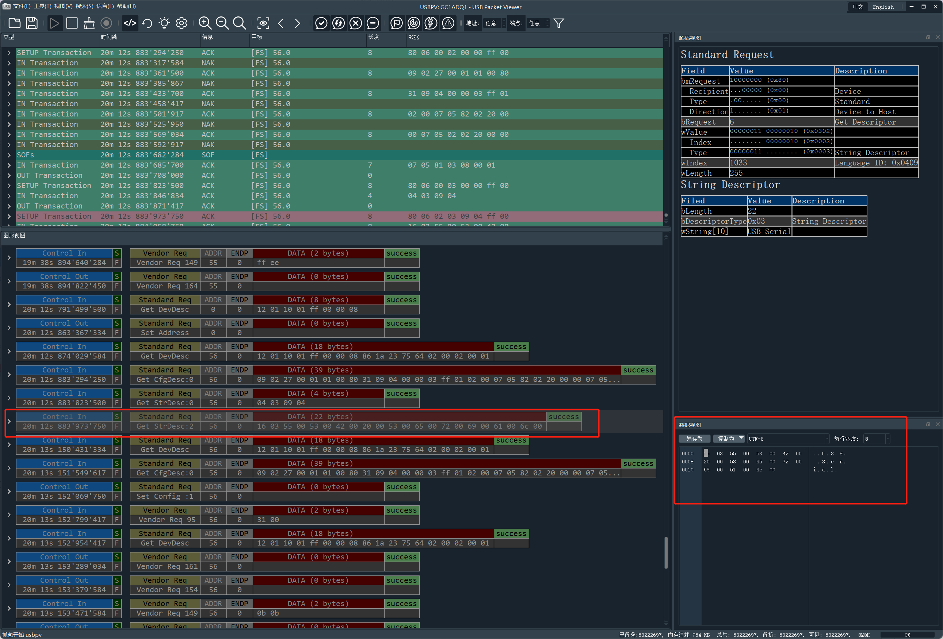Expand SETUP Transaction row at 883'973'750

click(9, 216)
